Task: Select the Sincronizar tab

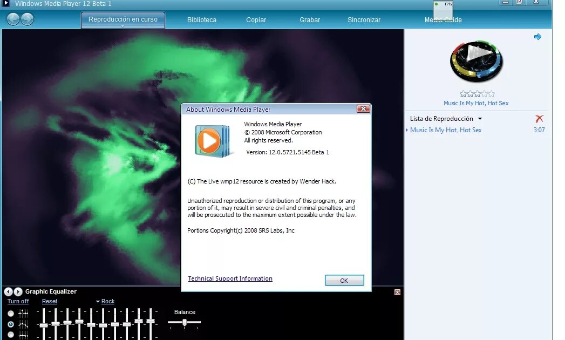Action: (x=364, y=19)
